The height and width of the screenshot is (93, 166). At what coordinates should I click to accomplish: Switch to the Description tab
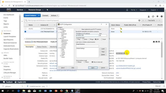tap(30, 47)
